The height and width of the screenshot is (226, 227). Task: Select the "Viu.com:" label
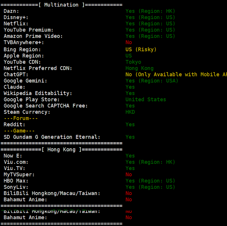point(16,162)
